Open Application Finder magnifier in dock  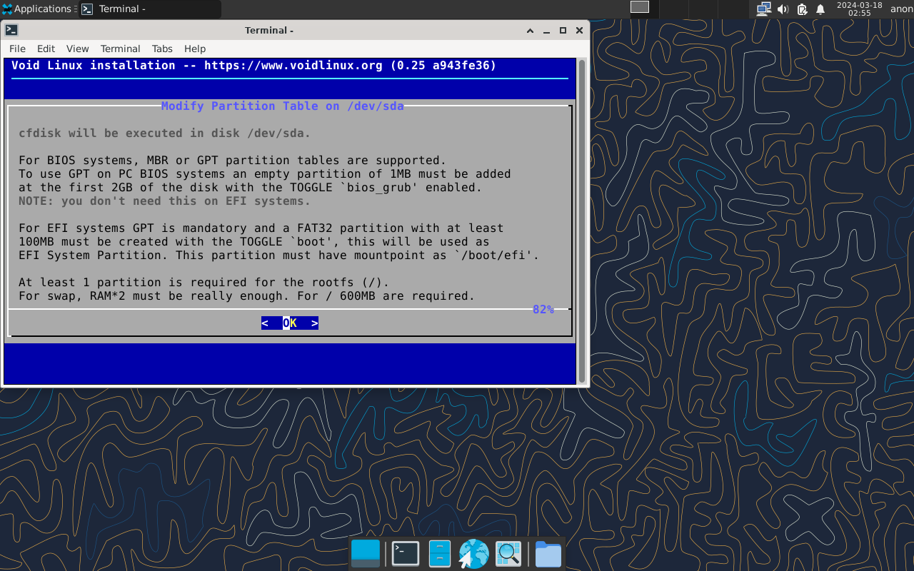point(508,554)
